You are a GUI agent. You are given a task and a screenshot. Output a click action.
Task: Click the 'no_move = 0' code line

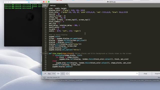tap(54, 29)
